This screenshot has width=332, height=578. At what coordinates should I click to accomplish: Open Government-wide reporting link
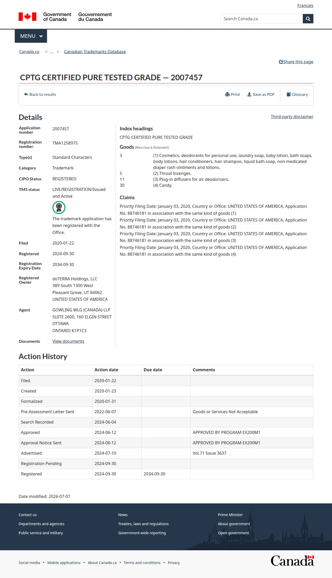(x=142, y=533)
